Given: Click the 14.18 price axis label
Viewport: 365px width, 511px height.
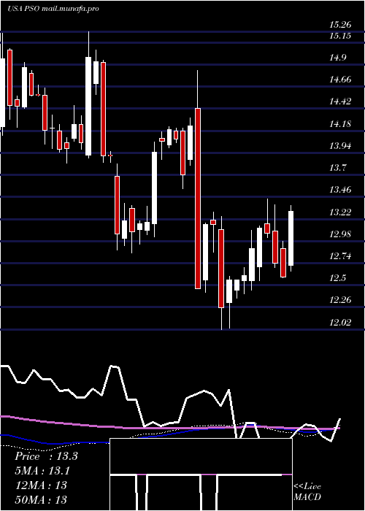Looking at the screenshot, I should pyautogui.click(x=341, y=124).
